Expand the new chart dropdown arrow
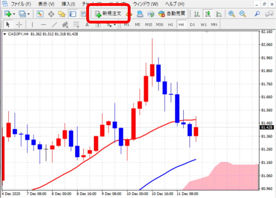Viewport: 276px width, 198px height. click(15, 14)
